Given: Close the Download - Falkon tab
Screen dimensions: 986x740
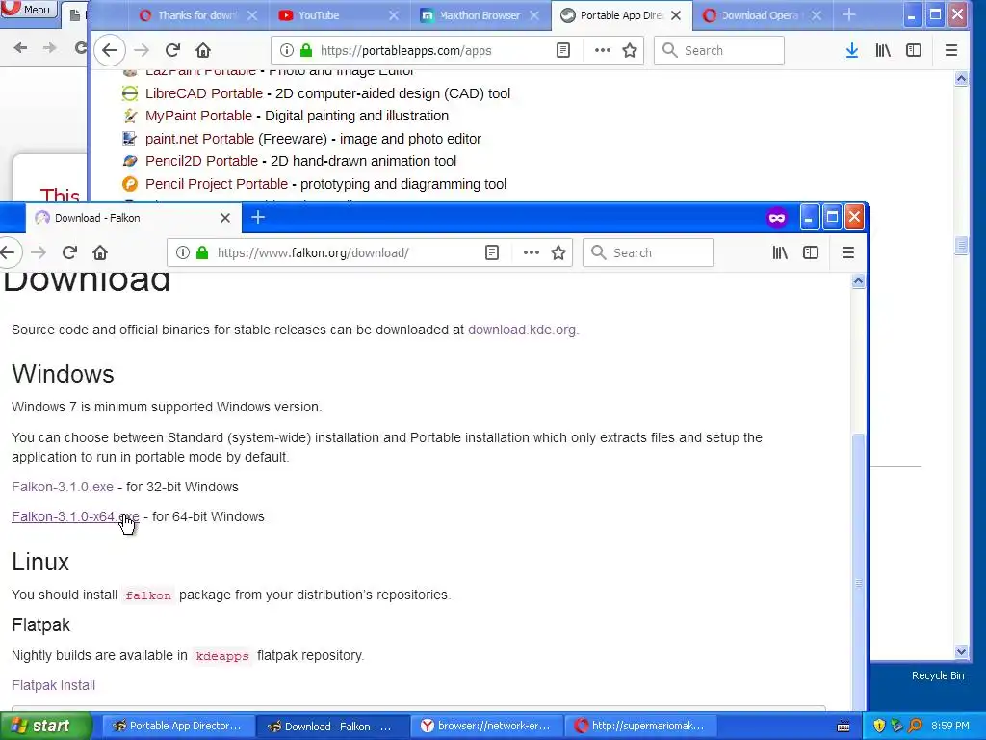Looking at the screenshot, I should (x=225, y=218).
